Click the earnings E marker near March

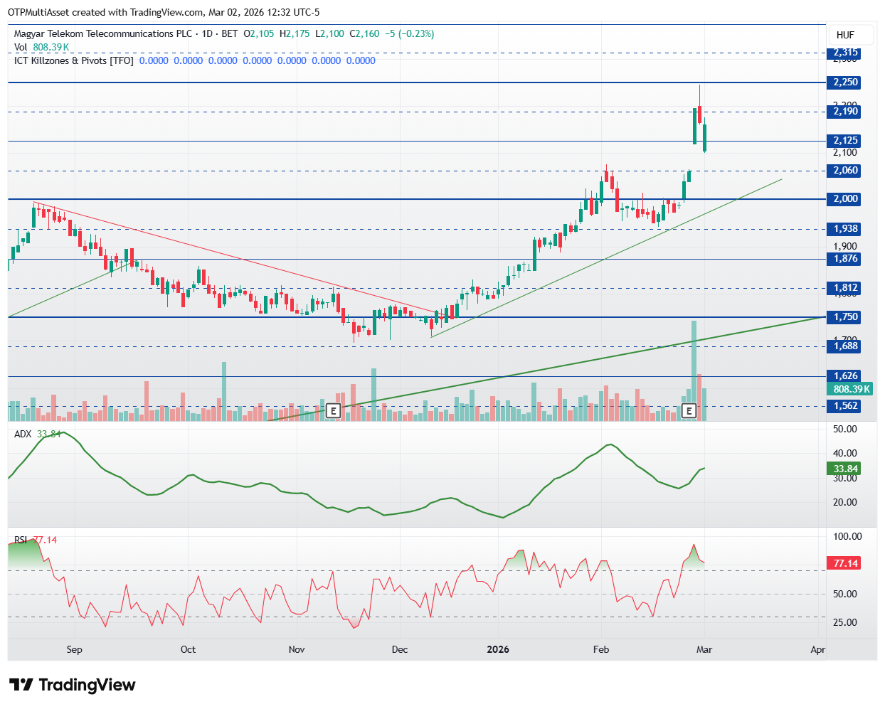click(689, 410)
